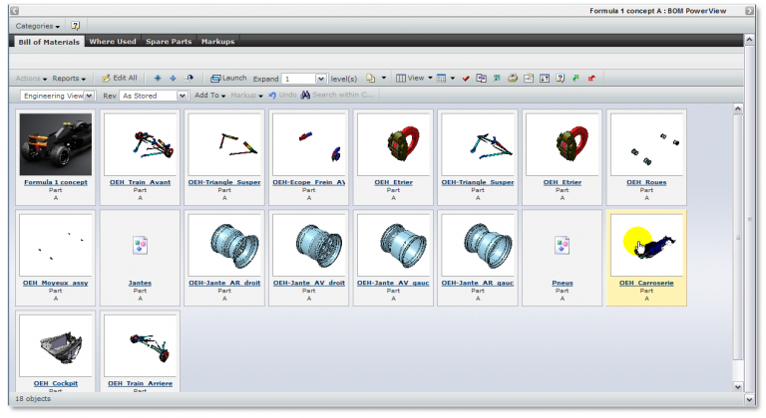This screenshot has height=418, width=766.
Task: Open the OEH_Cockpit part link
Action: coord(56,382)
